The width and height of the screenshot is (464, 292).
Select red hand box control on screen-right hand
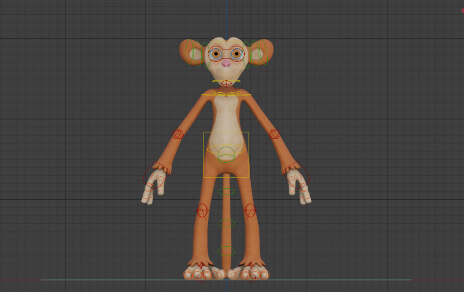(x=295, y=175)
